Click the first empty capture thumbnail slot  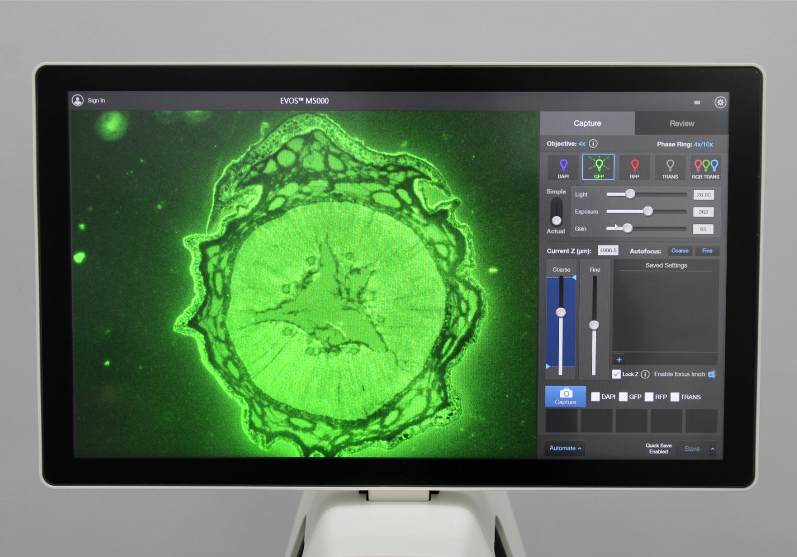pos(561,421)
